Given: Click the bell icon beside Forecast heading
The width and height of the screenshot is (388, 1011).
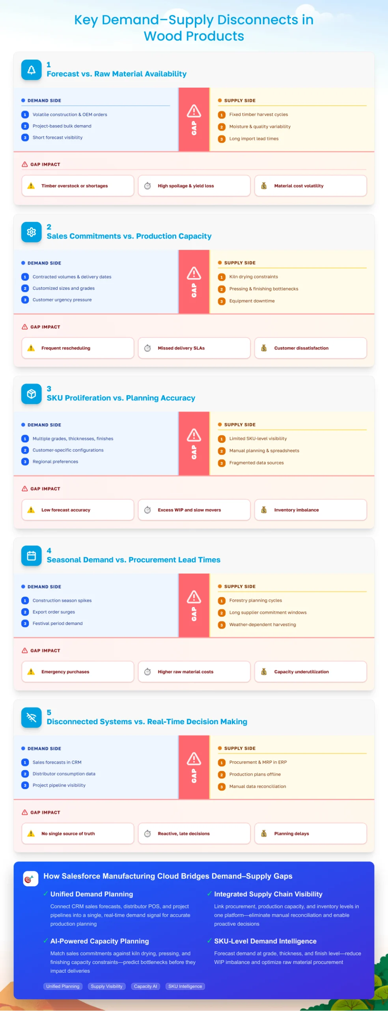Looking at the screenshot, I should [x=31, y=70].
